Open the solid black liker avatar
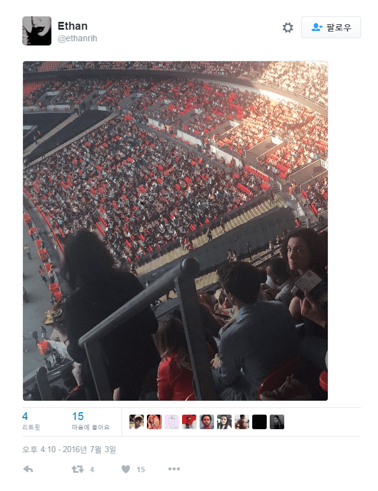378x491 pixels. 259,422
